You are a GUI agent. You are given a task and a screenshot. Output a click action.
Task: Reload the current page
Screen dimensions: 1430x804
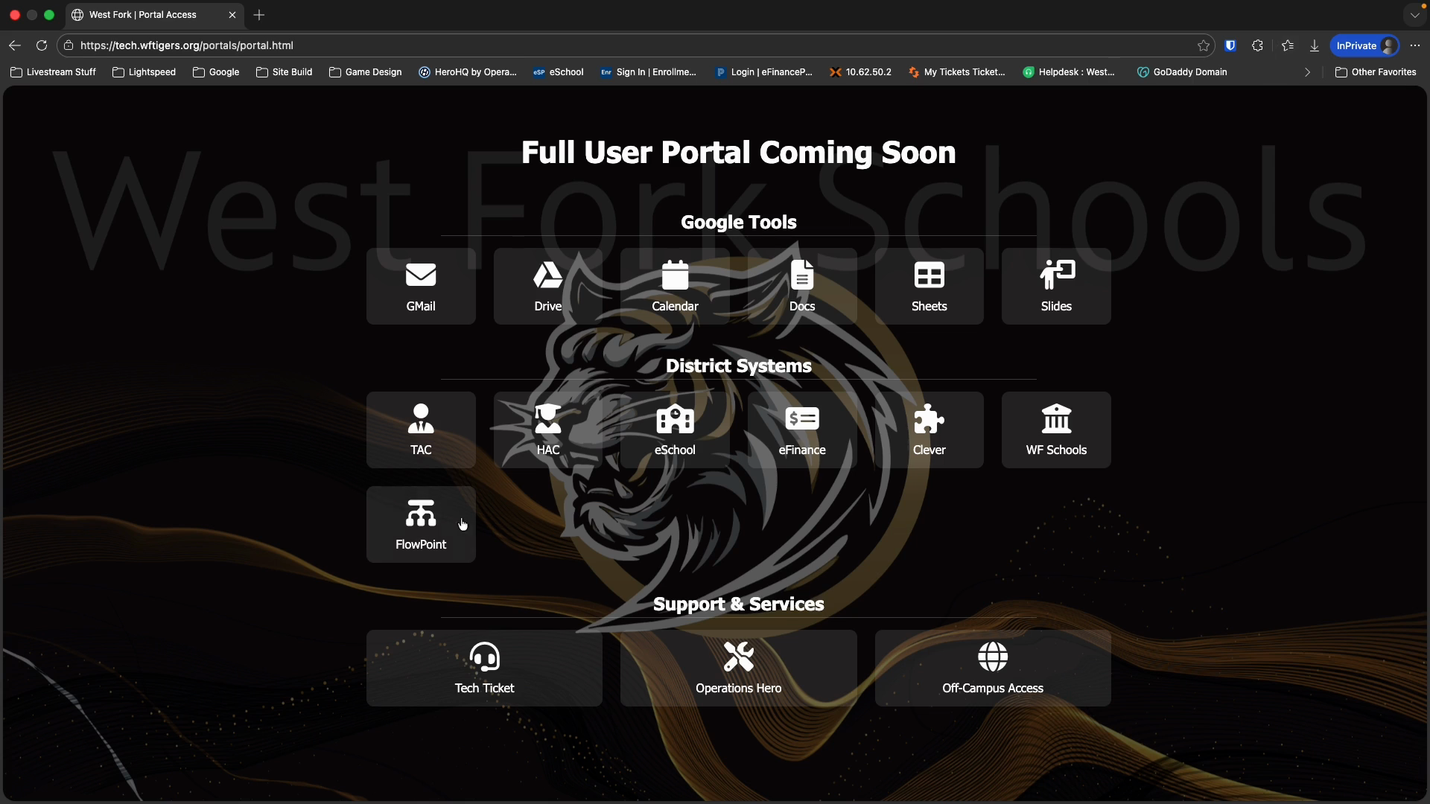click(x=42, y=45)
